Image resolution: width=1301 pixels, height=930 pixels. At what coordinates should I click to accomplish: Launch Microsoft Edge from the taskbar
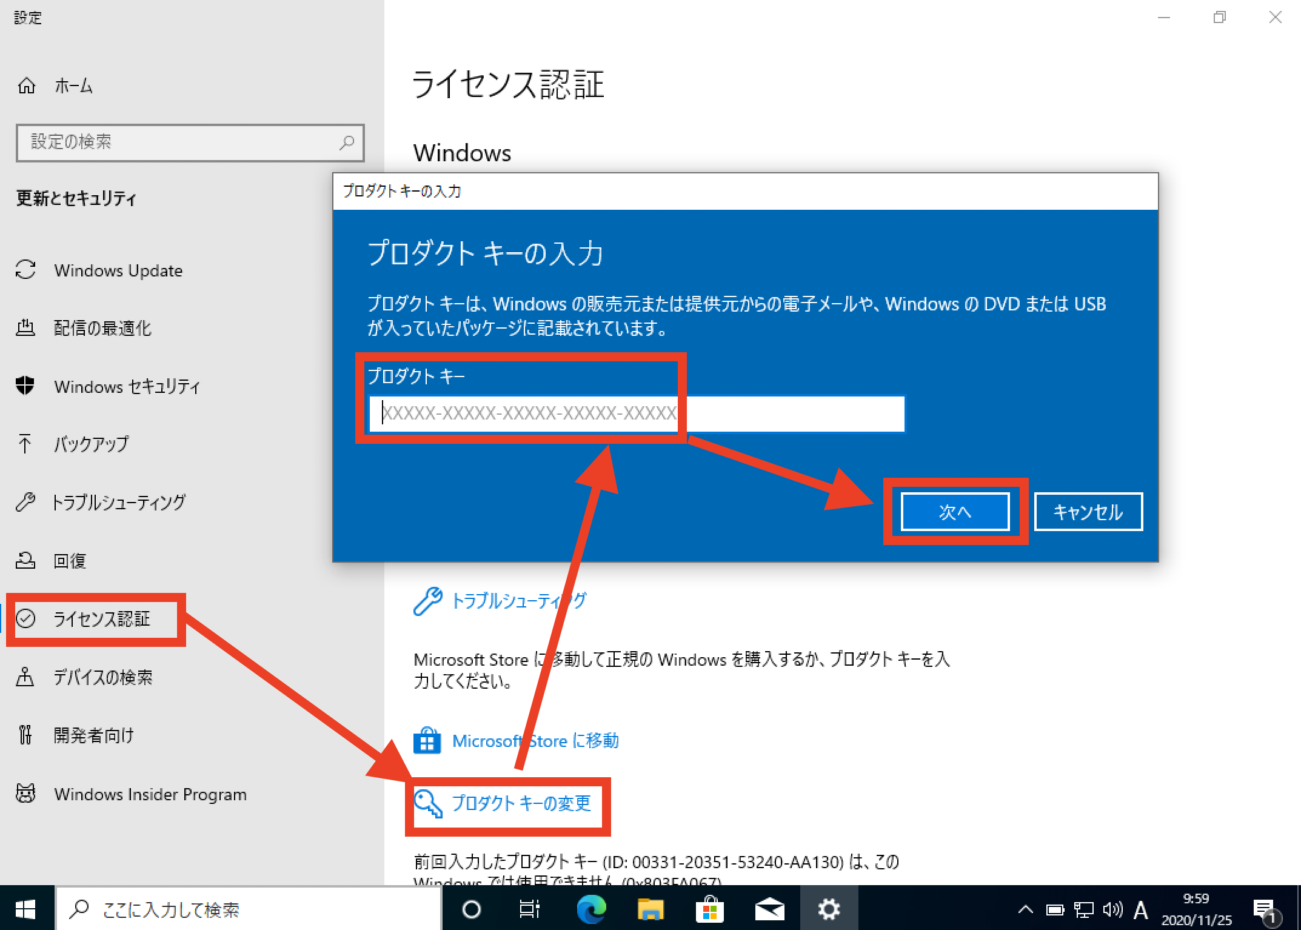pos(590,909)
